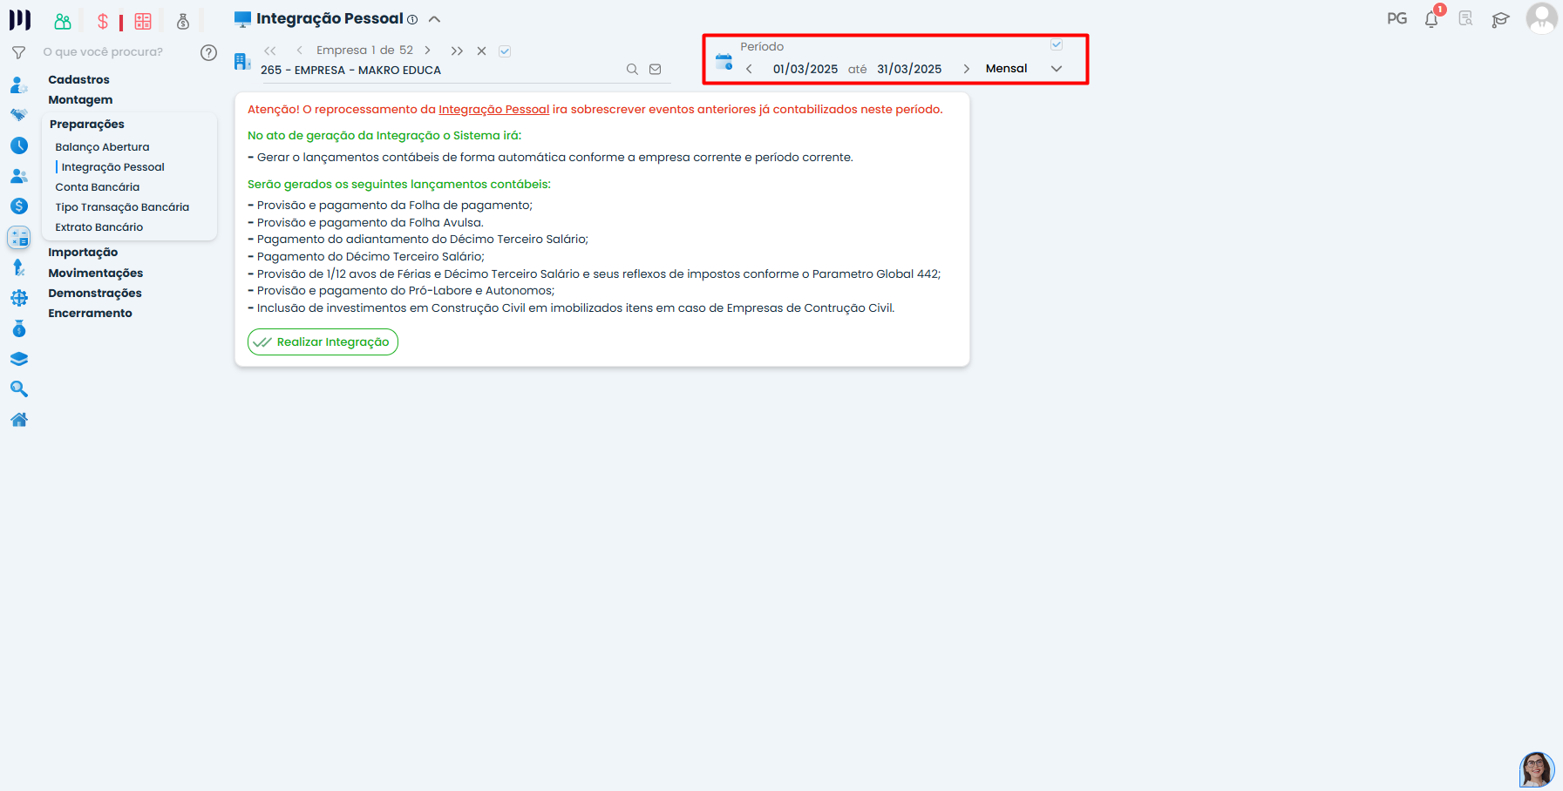Viewport: 1563px width, 791px height.
Task: Select Integração Pessoal in the side menu
Action: click(112, 167)
